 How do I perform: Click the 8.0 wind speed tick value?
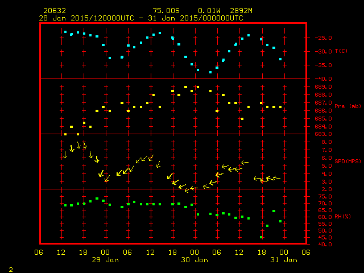point(327,142)
